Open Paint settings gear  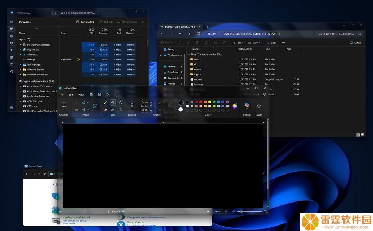264,94
